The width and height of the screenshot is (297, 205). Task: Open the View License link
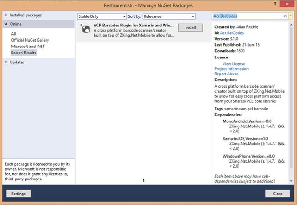click(x=234, y=64)
